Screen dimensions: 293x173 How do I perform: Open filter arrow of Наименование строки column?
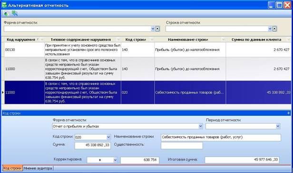[223, 40]
